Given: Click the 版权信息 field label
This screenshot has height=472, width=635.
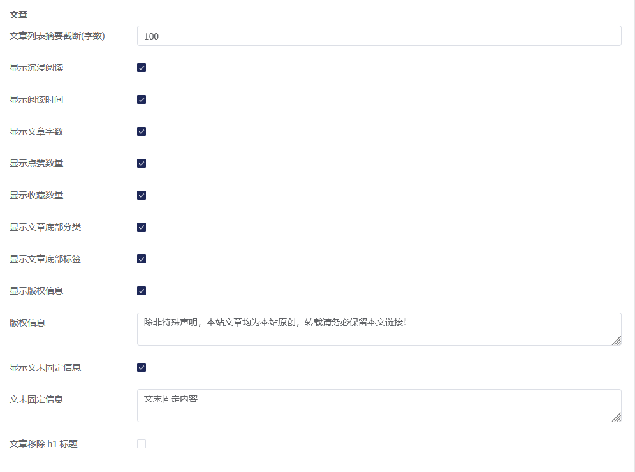Looking at the screenshot, I should coord(27,323).
